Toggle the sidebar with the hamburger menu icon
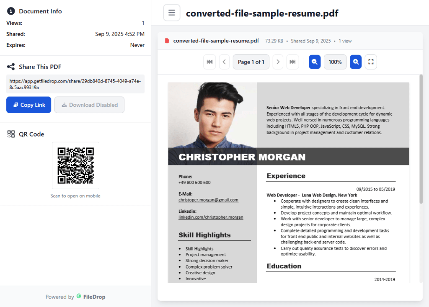 [x=171, y=13]
